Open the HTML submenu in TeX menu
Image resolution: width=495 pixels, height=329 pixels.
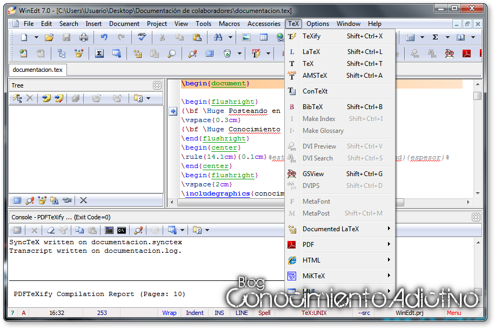tap(340, 260)
